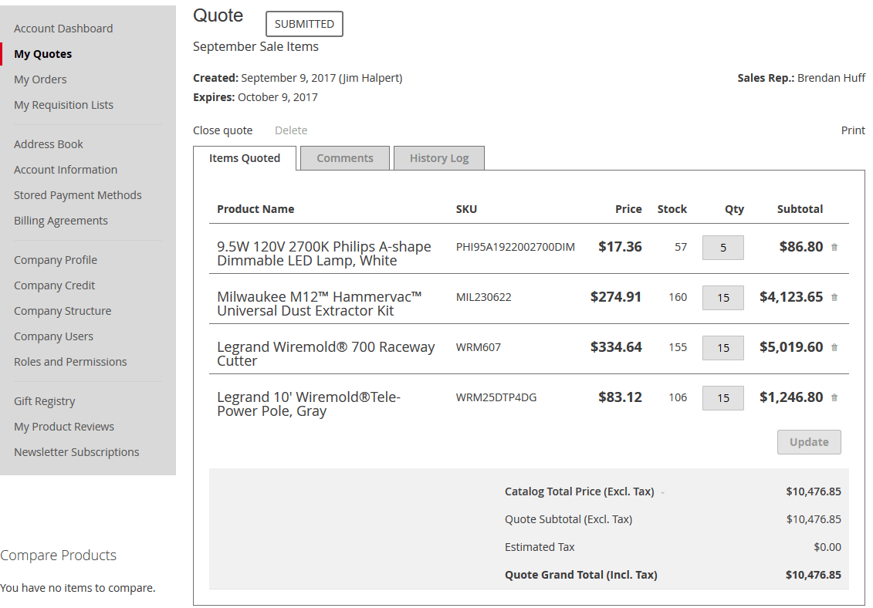Screen dimensions: 873x608
Task: Select the Items Quoted tab
Action: pos(245,158)
